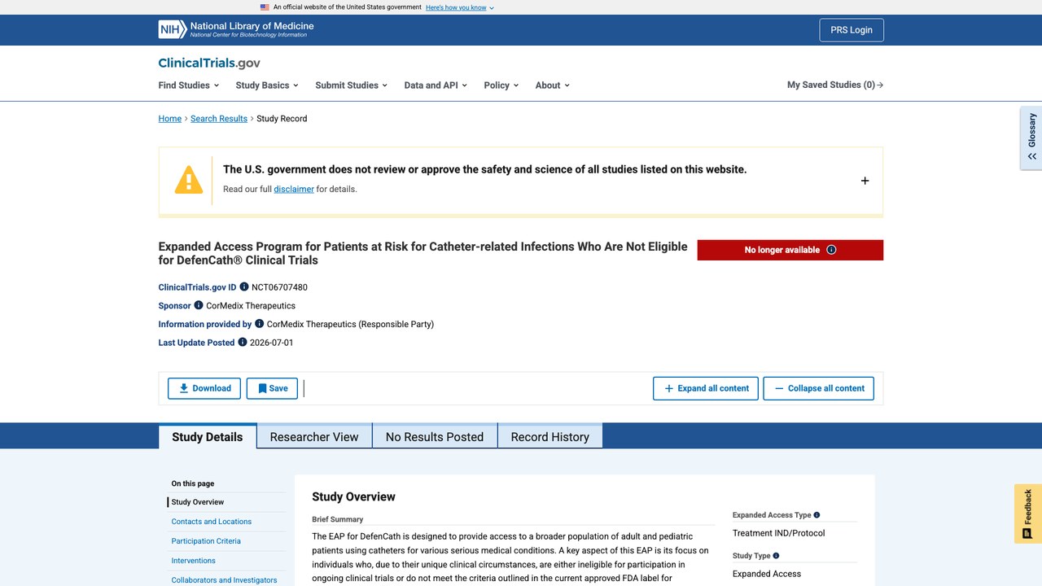Open the Feedback side tab
The image size is (1042, 586).
[x=1028, y=514]
